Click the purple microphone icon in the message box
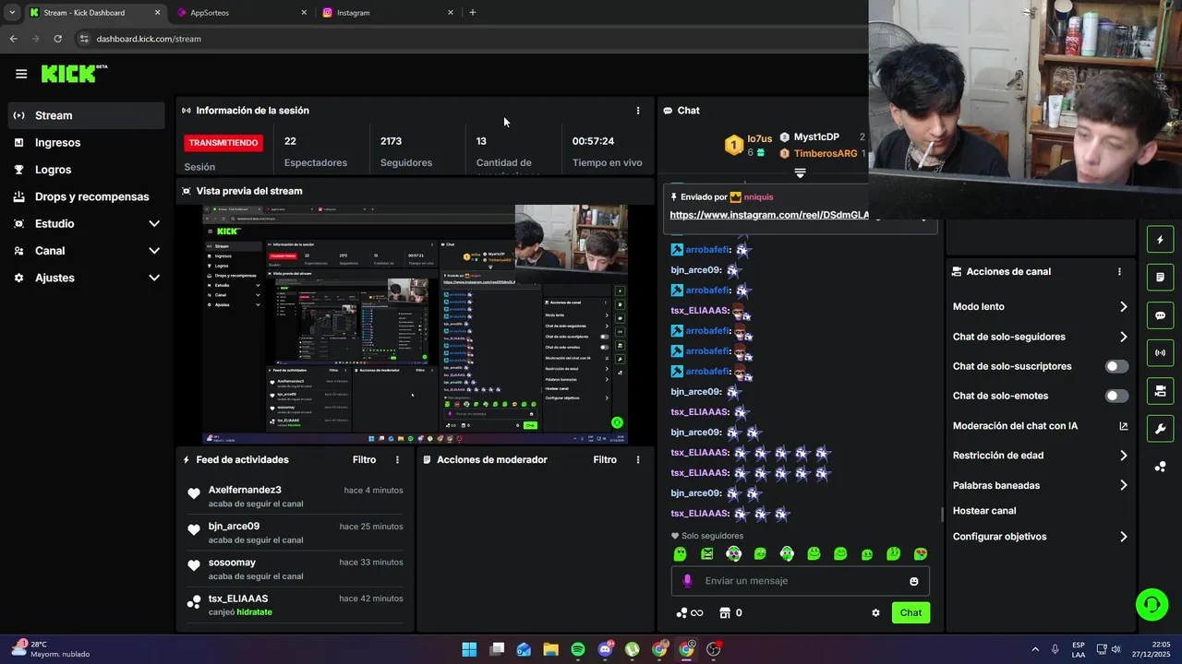Screen dimensions: 1182x664 pyautogui.click(x=687, y=581)
